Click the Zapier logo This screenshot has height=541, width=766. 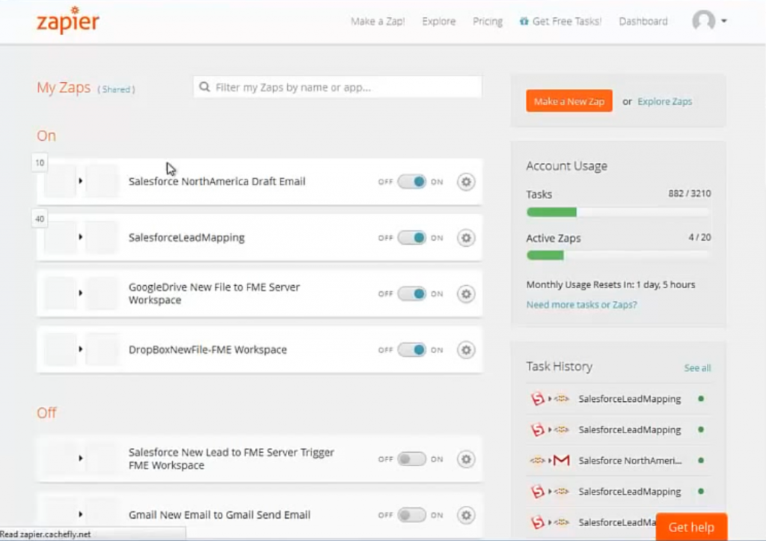click(68, 20)
